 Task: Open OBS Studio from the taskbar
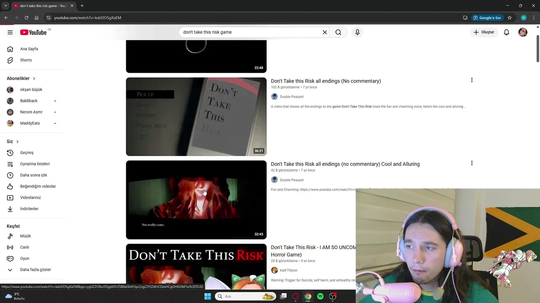(x=333, y=296)
